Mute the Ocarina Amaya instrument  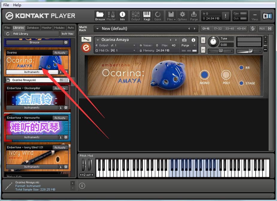pyautogui.click(x=203, y=50)
